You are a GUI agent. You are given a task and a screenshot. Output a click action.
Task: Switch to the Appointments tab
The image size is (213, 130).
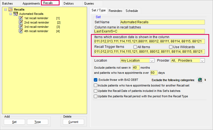(x=31, y=4)
